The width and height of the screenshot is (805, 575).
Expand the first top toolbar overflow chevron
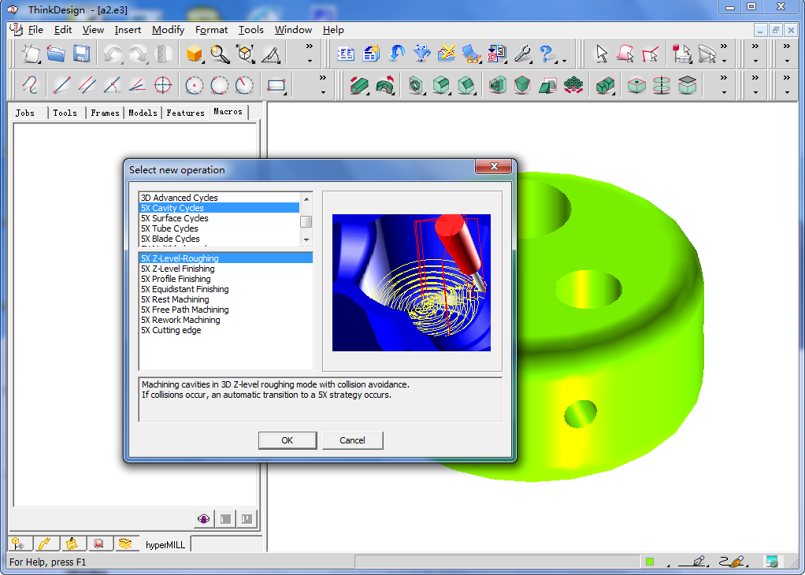click(x=310, y=46)
